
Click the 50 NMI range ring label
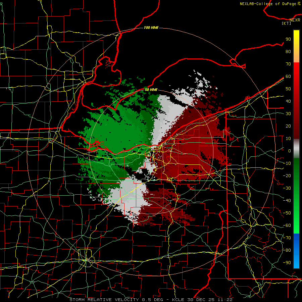pos(151,90)
